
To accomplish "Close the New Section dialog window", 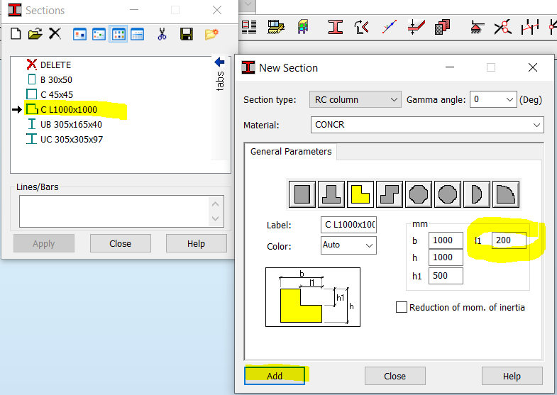I will [532, 67].
